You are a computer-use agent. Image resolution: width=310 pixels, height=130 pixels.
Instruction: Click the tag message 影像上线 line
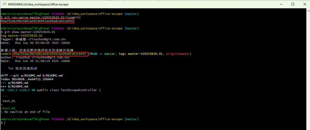37,50
